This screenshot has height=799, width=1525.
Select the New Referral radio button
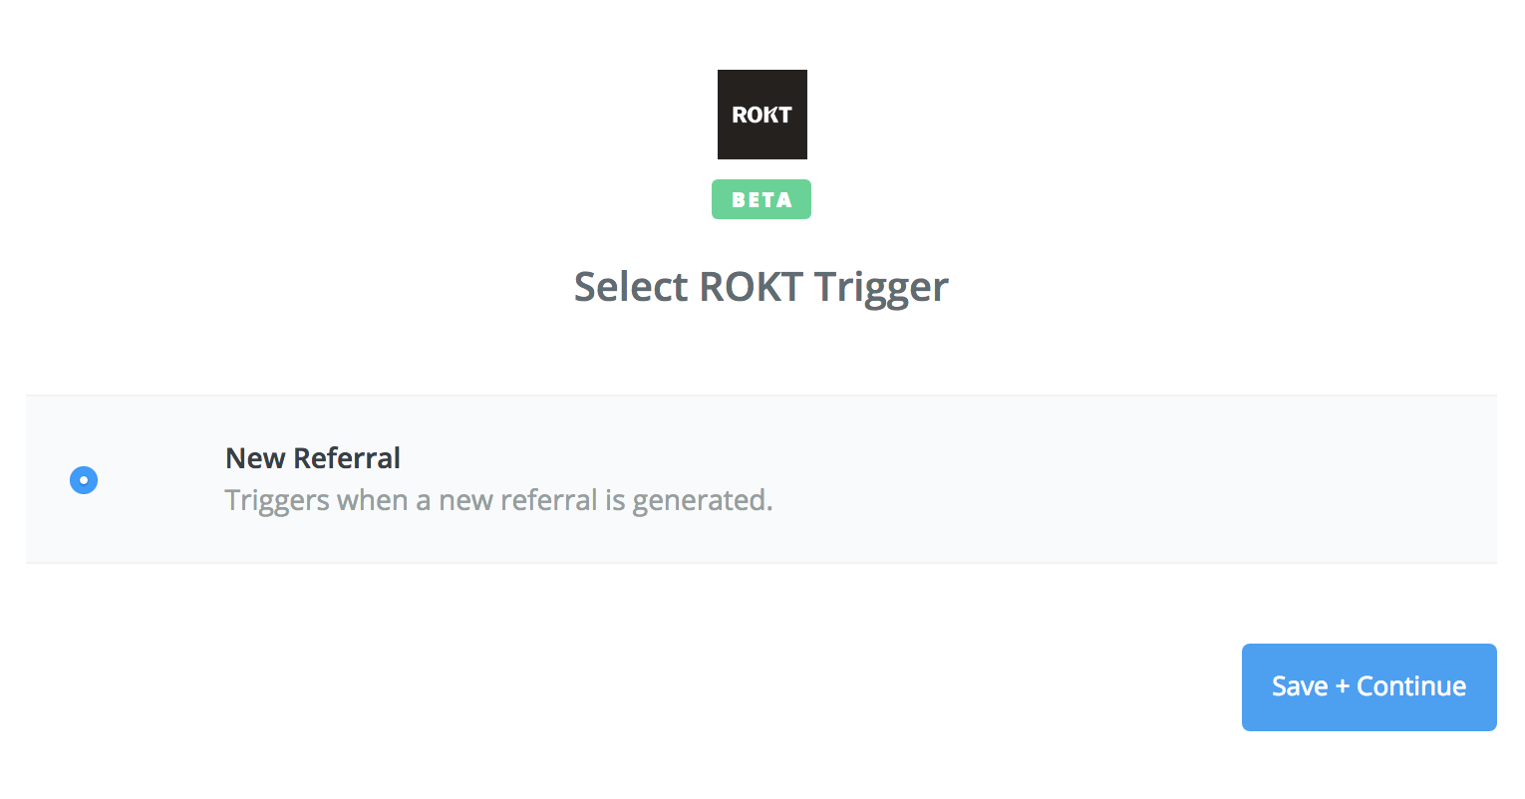click(x=84, y=480)
